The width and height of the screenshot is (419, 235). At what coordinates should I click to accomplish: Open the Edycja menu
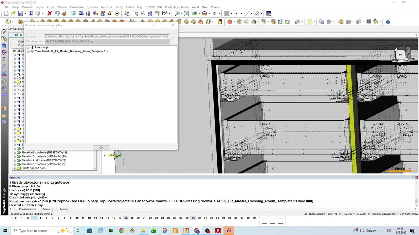(x=15, y=7)
